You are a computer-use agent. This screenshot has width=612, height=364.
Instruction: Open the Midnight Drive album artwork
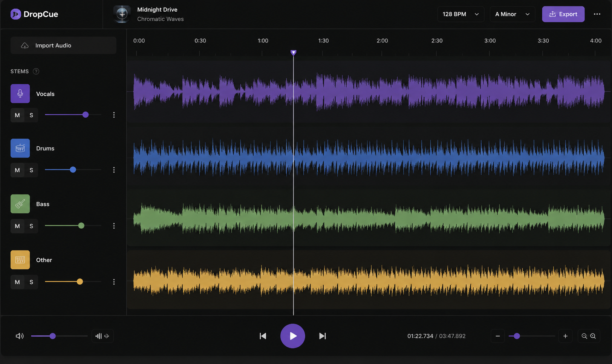point(122,14)
